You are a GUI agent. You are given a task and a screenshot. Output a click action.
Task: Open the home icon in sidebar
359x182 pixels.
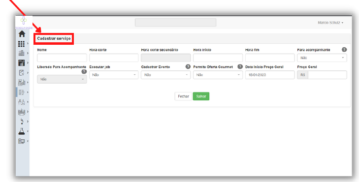[22, 34]
